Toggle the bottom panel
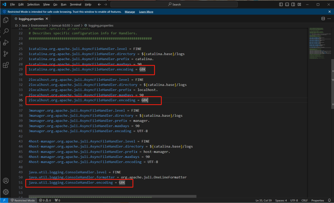The width and height of the screenshot is (334, 203). tap(287, 4)
